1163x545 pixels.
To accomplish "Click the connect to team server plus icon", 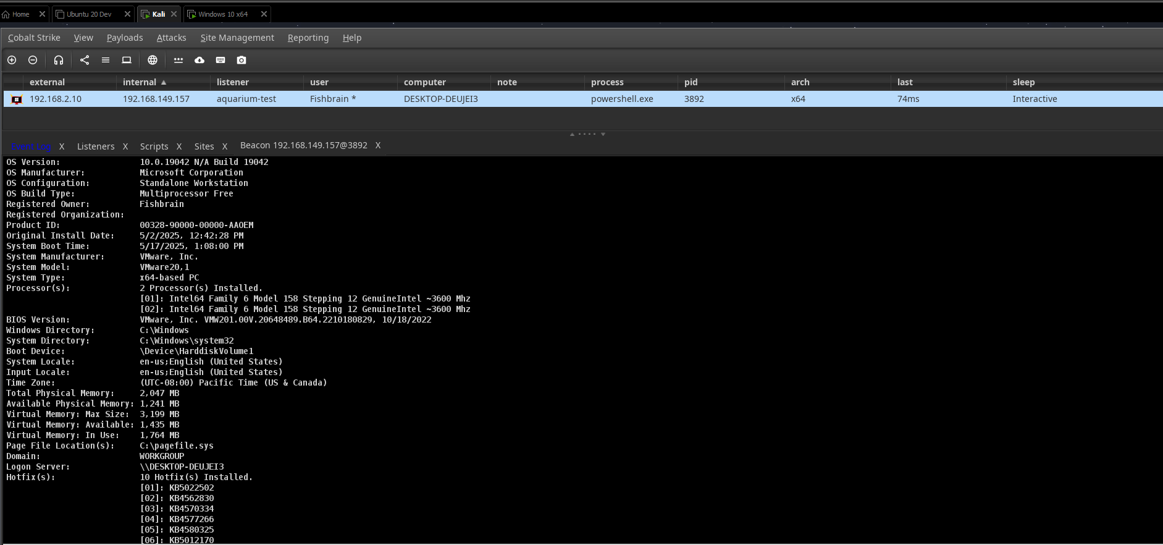I will pyautogui.click(x=12, y=60).
